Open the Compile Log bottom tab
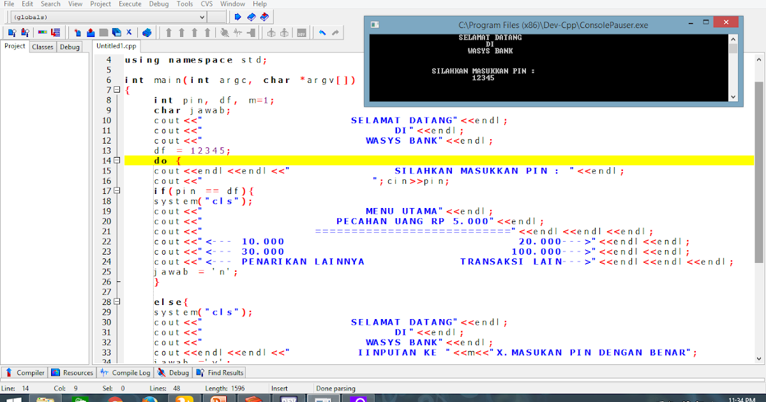This screenshot has height=402, width=766. coord(125,373)
